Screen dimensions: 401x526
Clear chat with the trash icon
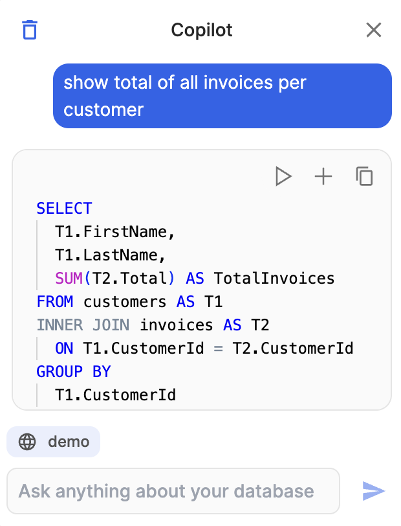coord(30,30)
